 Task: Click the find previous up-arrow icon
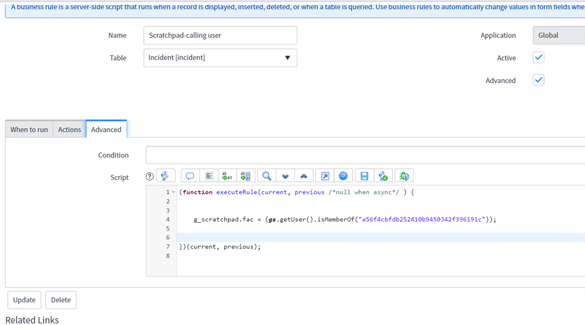coord(304,176)
